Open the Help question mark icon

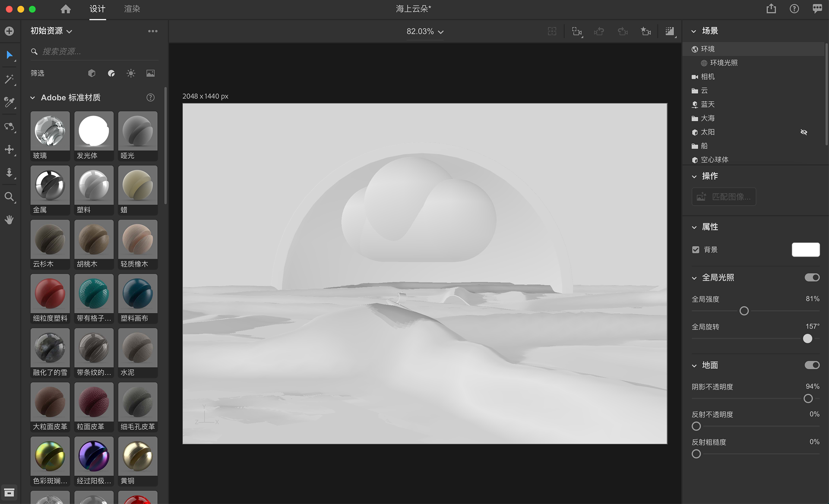(794, 9)
